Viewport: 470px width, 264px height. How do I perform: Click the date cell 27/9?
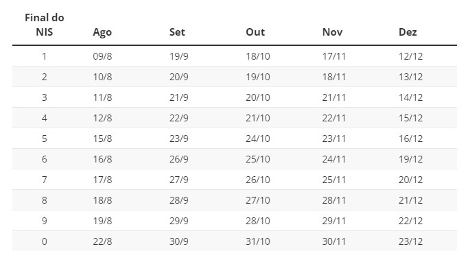coord(178,180)
